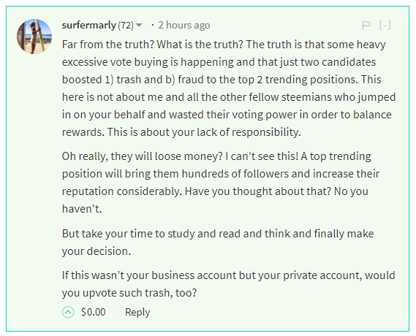This screenshot has width=416, height=336.
Task: Open surfermarly's profile picture
Action: (34, 37)
